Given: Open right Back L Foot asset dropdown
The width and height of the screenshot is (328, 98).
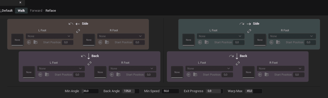Looking at the screenshot, I should 209,68.
